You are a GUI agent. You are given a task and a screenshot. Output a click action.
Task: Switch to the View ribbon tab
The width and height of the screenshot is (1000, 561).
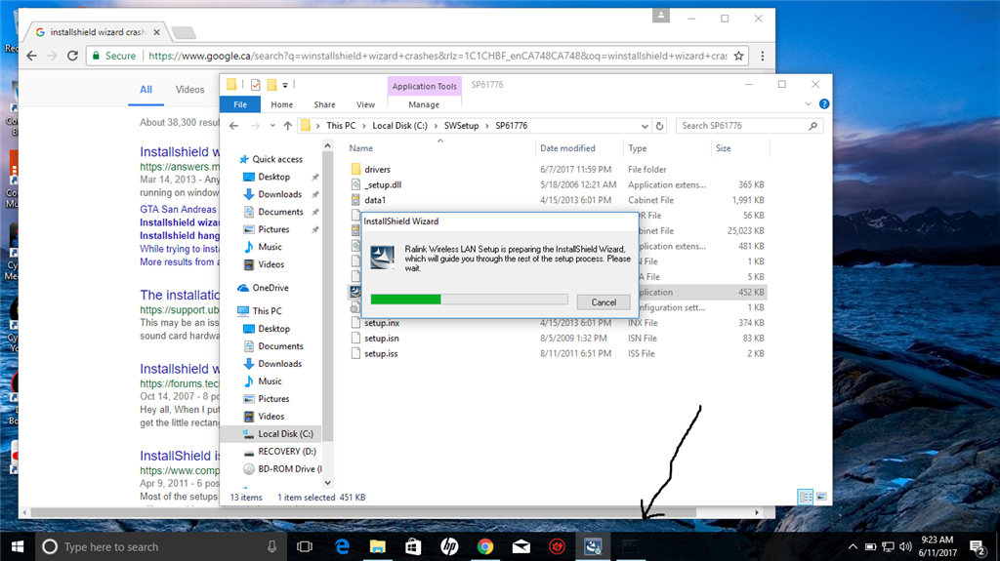[x=365, y=104]
